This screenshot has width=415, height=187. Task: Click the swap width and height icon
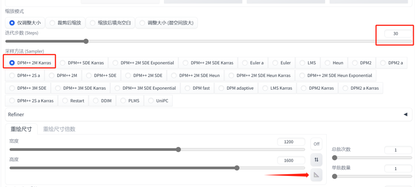point(316,159)
